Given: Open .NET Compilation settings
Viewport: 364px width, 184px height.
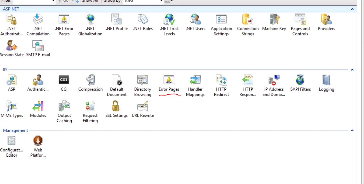Looking at the screenshot, I should point(38,25).
